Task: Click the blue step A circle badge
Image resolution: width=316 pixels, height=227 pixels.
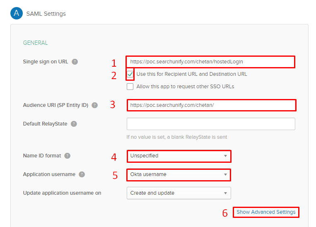Action: tap(17, 13)
